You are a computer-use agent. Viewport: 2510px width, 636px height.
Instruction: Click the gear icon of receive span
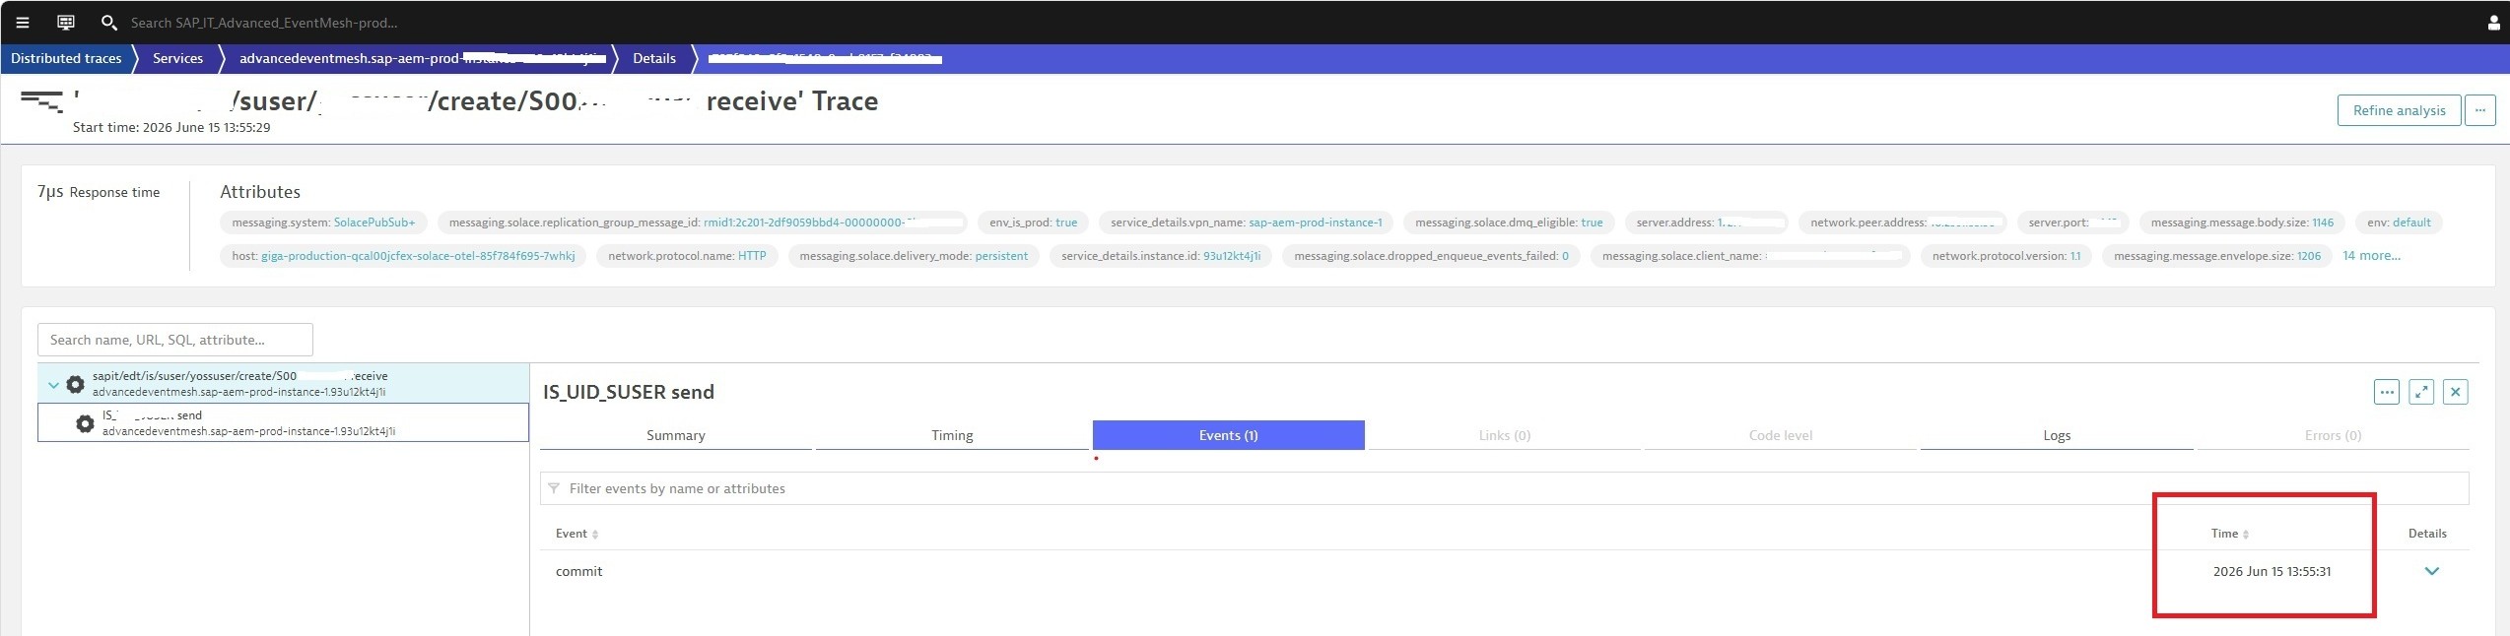coord(75,384)
